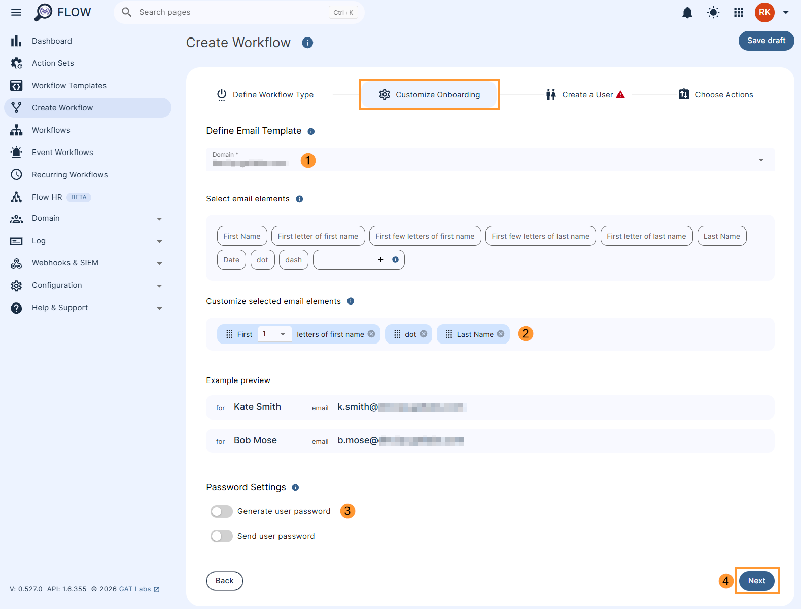Viewport: 801px width, 609px height.
Task: Click Kate Smith example name
Action: click(257, 407)
